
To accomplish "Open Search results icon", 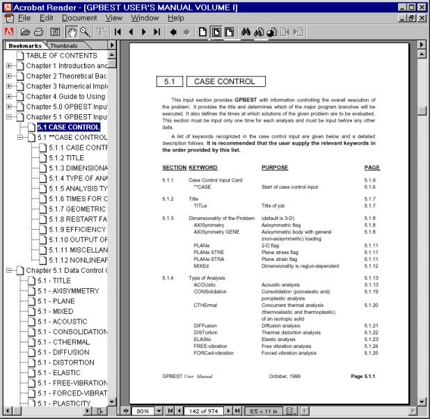I will coord(272,32).
